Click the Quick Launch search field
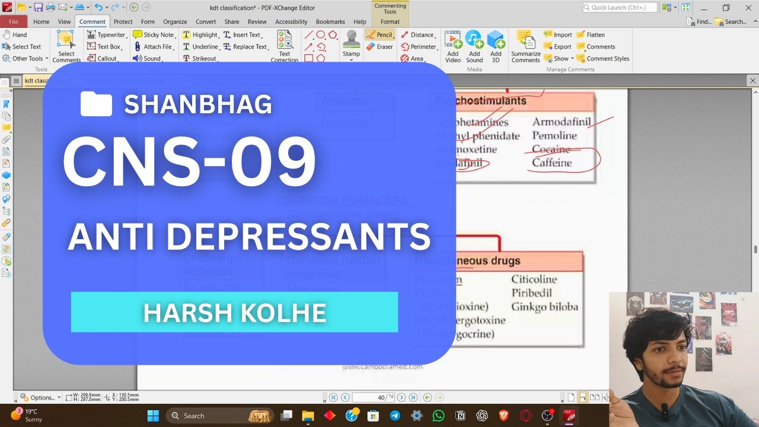The image size is (759, 427). point(620,8)
